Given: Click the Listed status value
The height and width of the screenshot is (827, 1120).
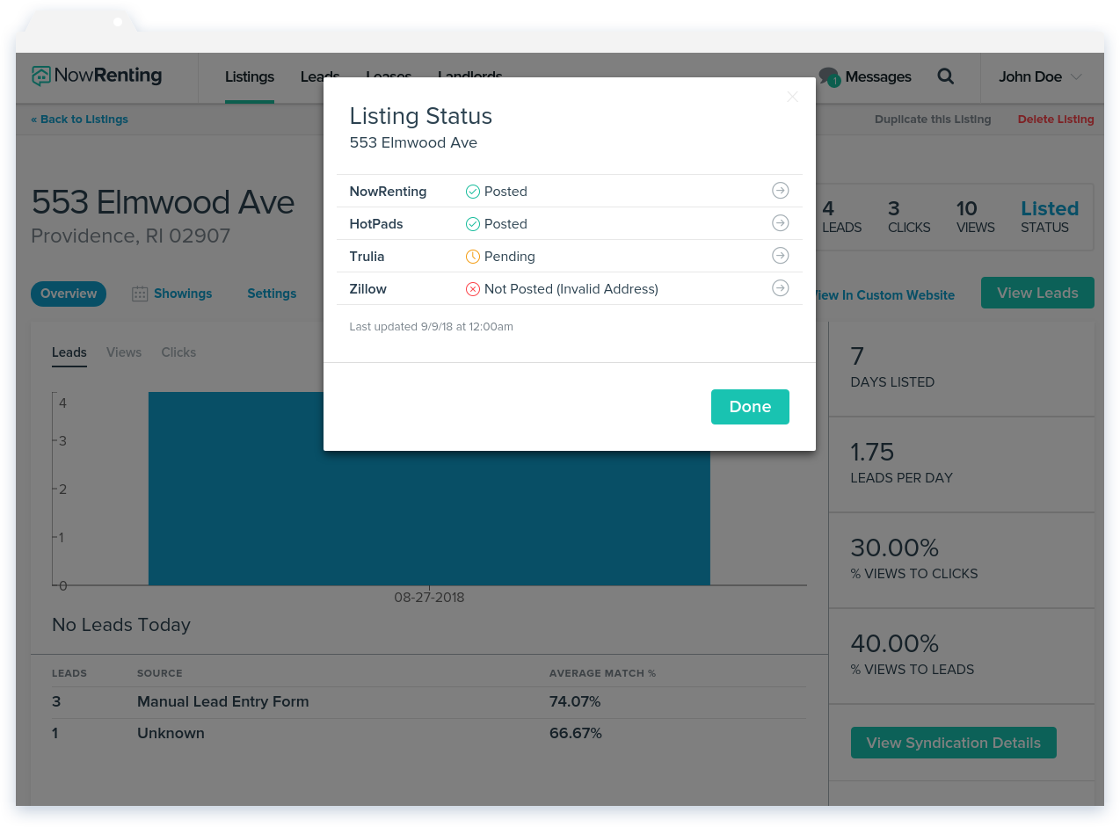Looking at the screenshot, I should point(1050,209).
